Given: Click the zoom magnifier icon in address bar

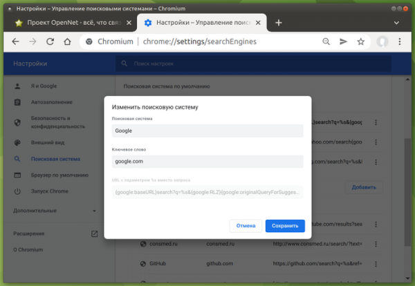Looking at the screenshot, I should (325, 41).
